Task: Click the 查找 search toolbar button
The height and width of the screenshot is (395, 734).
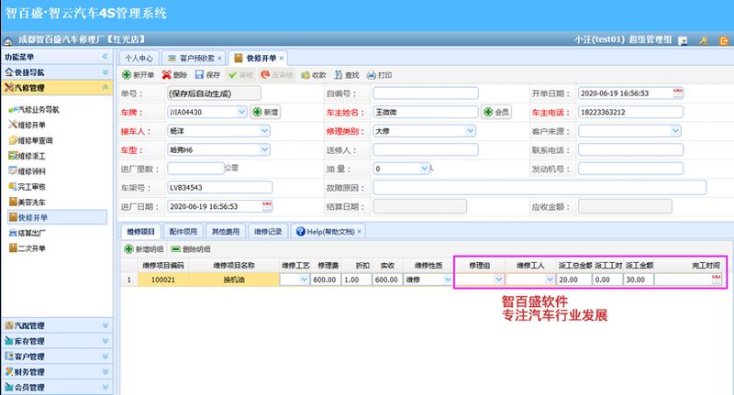Action: 347,75
